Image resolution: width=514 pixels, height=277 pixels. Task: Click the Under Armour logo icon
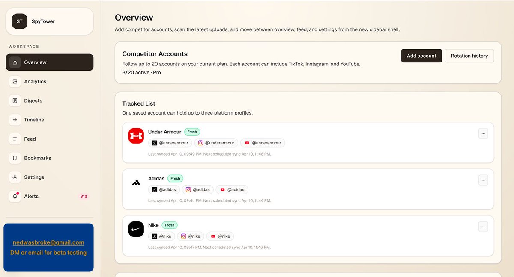click(136, 136)
